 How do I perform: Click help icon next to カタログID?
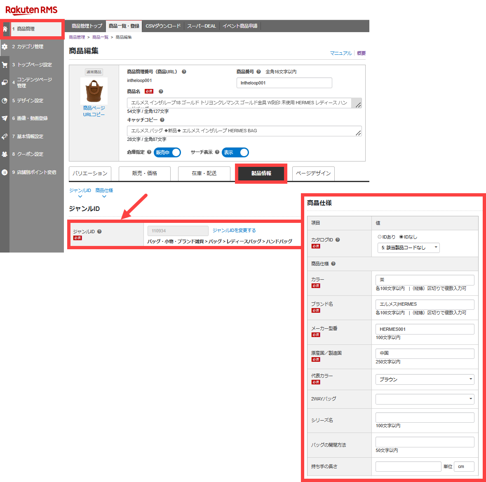(x=338, y=240)
